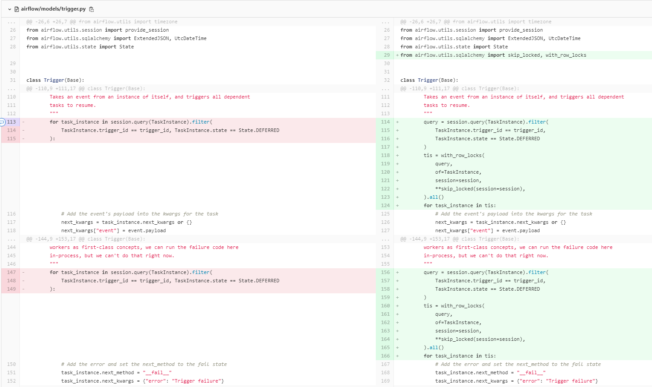Click expand context icon above line 110 hunk
The height and width of the screenshot is (387, 652).
(x=11, y=88)
